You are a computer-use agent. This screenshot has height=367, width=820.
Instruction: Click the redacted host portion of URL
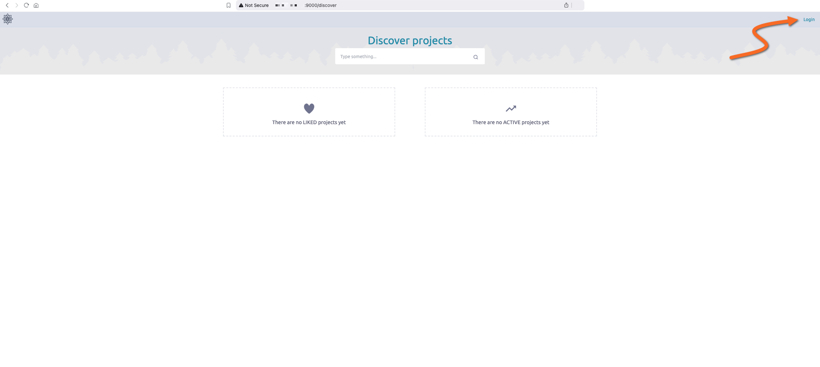tap(286, 6)
